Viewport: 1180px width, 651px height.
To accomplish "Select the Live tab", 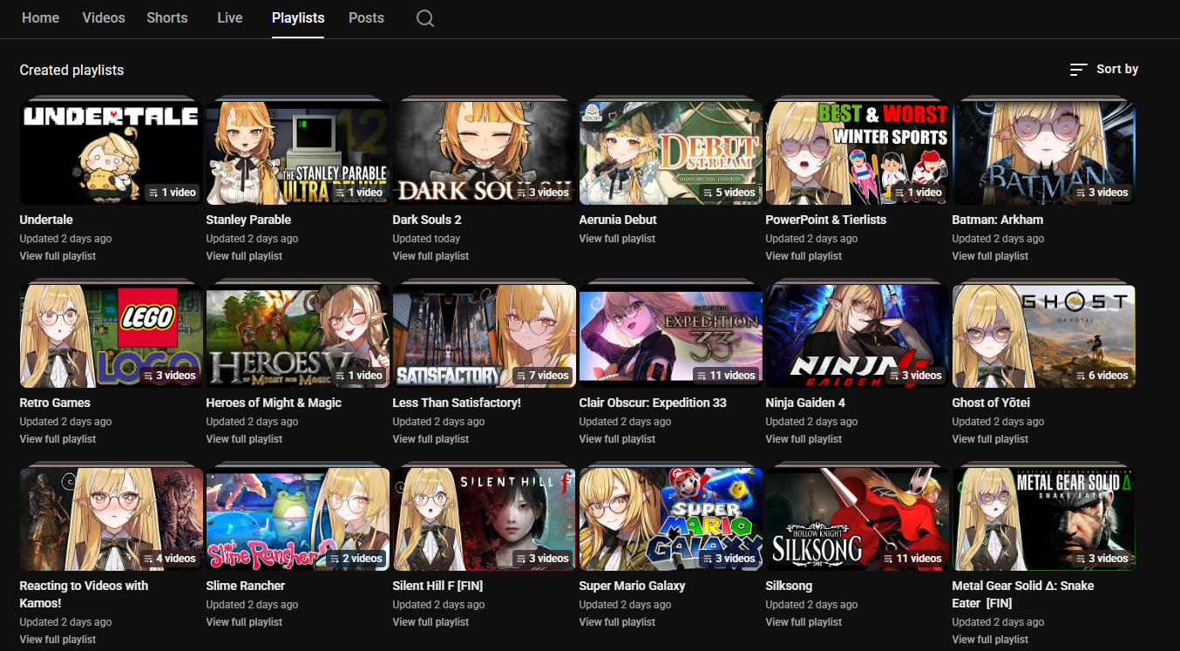I will coord(230,17).
